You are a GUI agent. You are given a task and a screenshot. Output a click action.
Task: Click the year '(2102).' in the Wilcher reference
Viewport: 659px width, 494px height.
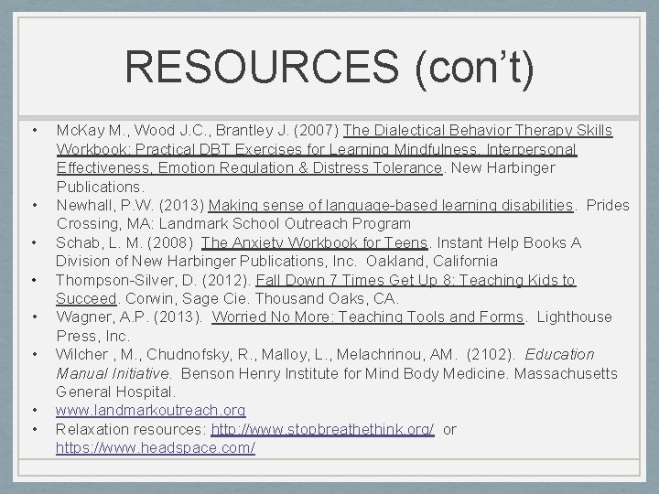(x=491, y=355)
